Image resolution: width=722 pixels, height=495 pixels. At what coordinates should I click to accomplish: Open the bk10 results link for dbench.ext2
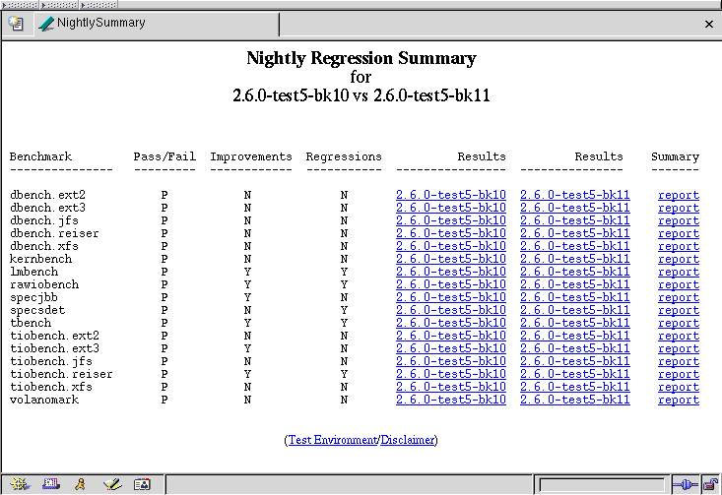pos(450,195)
